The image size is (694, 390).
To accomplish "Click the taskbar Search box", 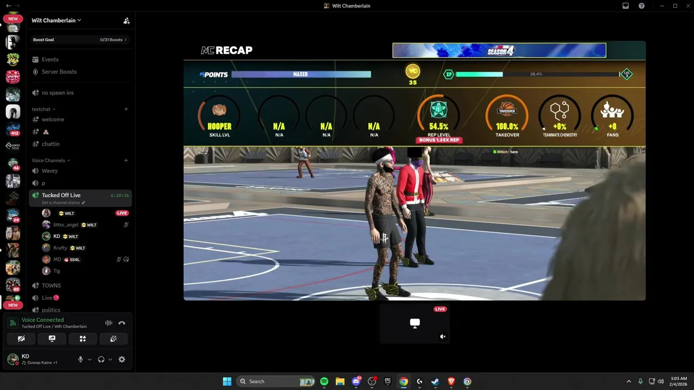I will (x=277, y=381).
